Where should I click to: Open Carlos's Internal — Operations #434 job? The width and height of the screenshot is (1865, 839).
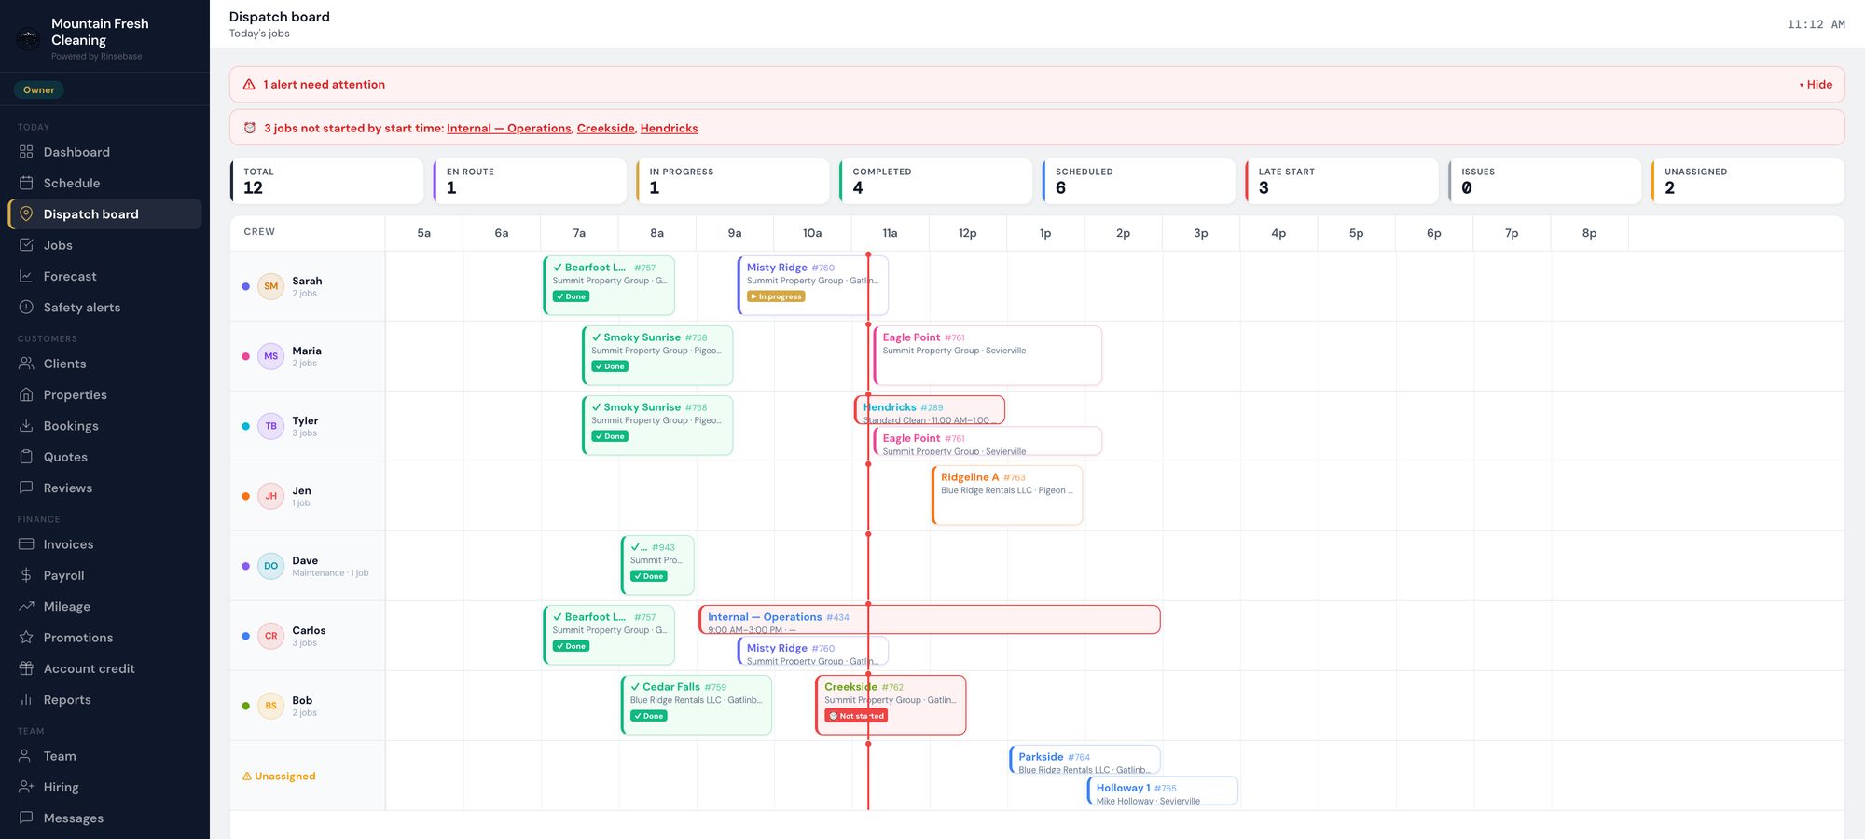coord(930,620)
